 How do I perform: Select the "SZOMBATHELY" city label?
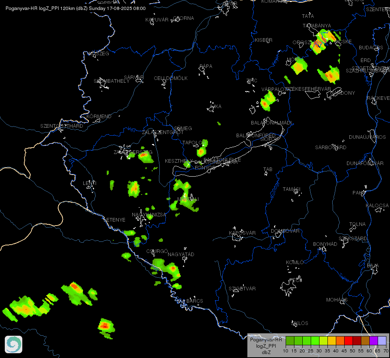coord(112,81)
